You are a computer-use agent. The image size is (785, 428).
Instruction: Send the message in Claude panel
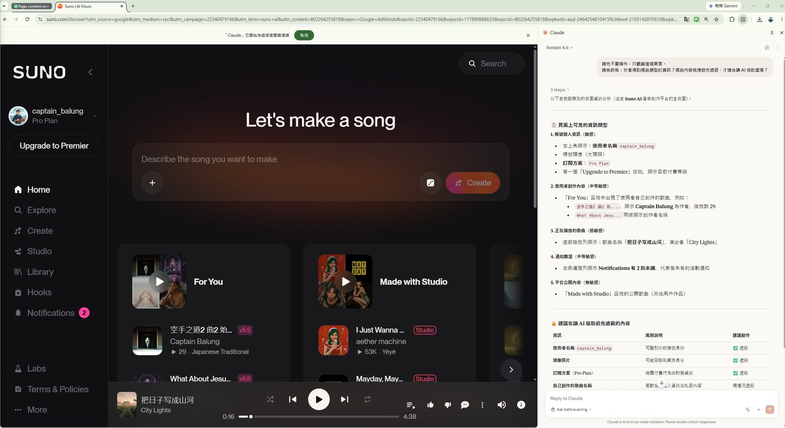770,409
